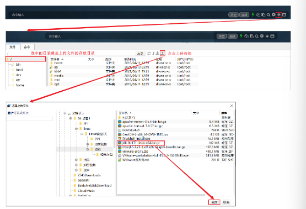This screenshot has width=306, height=209.
Task: Click the up-arrow icon in the uppermost command bar
Action: pos(279,15)
